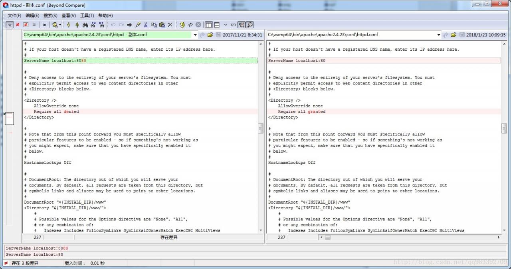Viewport: 511px width, 269px height.
Task: Click the Paste clipboard icon
Action: point(162,25)
